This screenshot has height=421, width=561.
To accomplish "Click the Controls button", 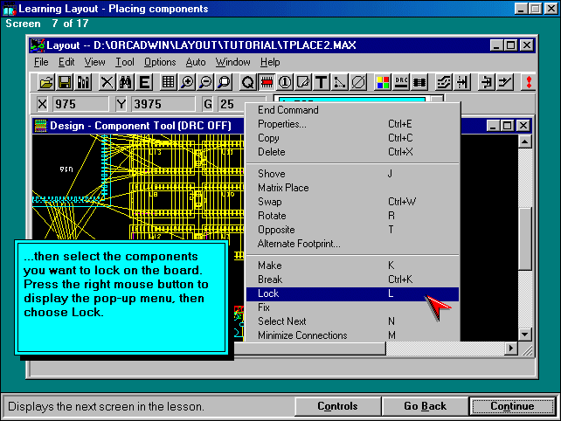I will click(x=336, y=406).
